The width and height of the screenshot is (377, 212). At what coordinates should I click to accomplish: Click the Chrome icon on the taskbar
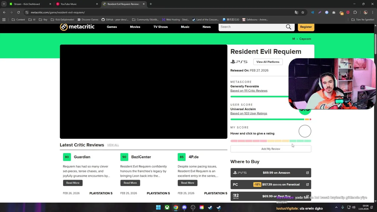[x=176, y=207]
